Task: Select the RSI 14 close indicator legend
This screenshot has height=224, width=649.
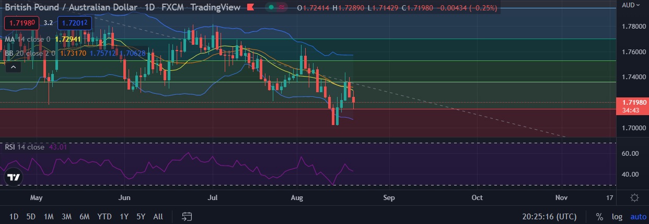Action: (25, 147)
